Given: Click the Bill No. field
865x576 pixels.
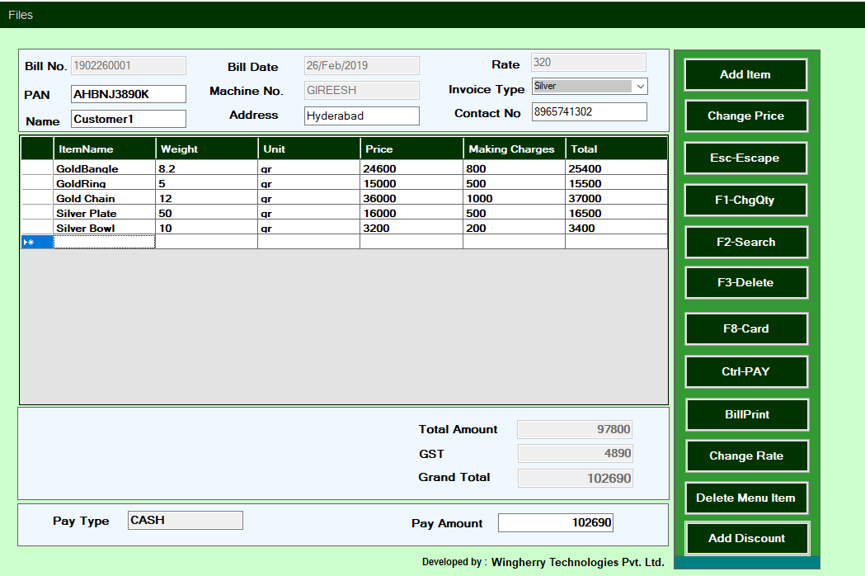Looking at the screenshot, I should pos(128,65).
